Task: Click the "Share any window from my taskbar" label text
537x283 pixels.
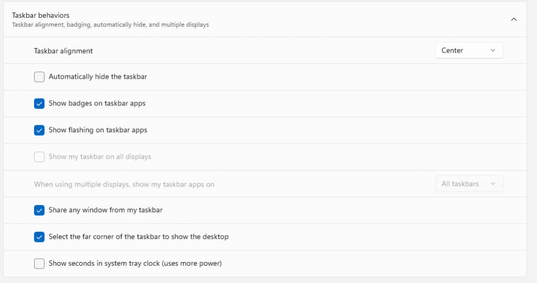Action: click(x=105, y=210)
